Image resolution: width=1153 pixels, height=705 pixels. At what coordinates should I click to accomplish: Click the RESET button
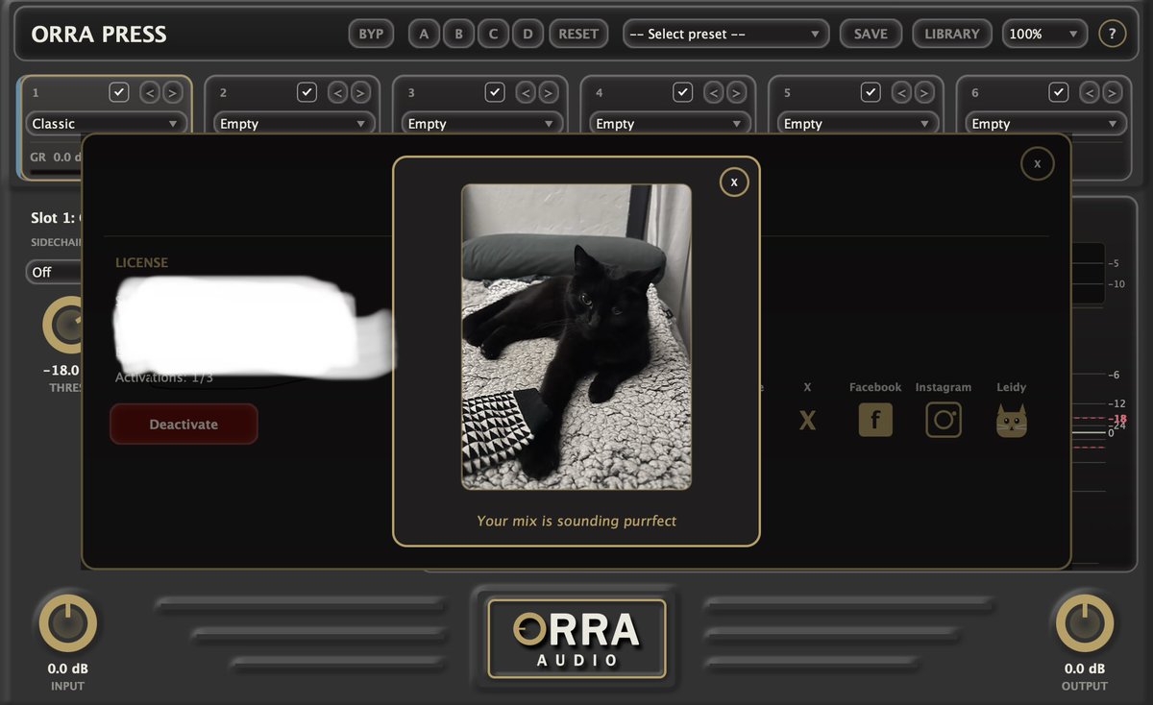pos(578,34)
